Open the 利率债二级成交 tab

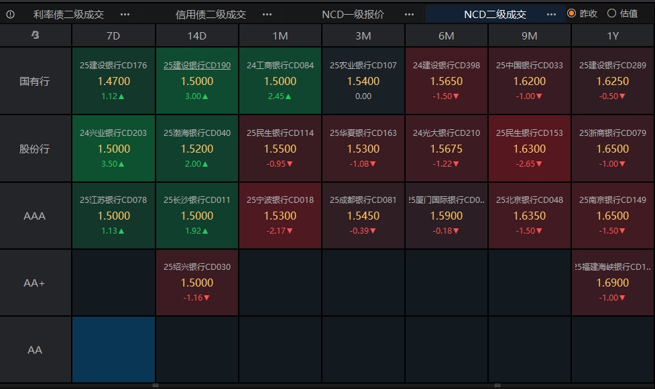tap(68, 15)
